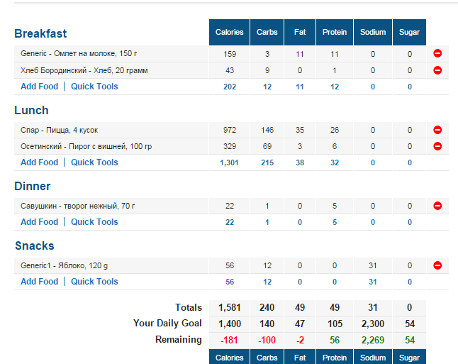Expand Quick Tools under Snacks

[94, 282]
